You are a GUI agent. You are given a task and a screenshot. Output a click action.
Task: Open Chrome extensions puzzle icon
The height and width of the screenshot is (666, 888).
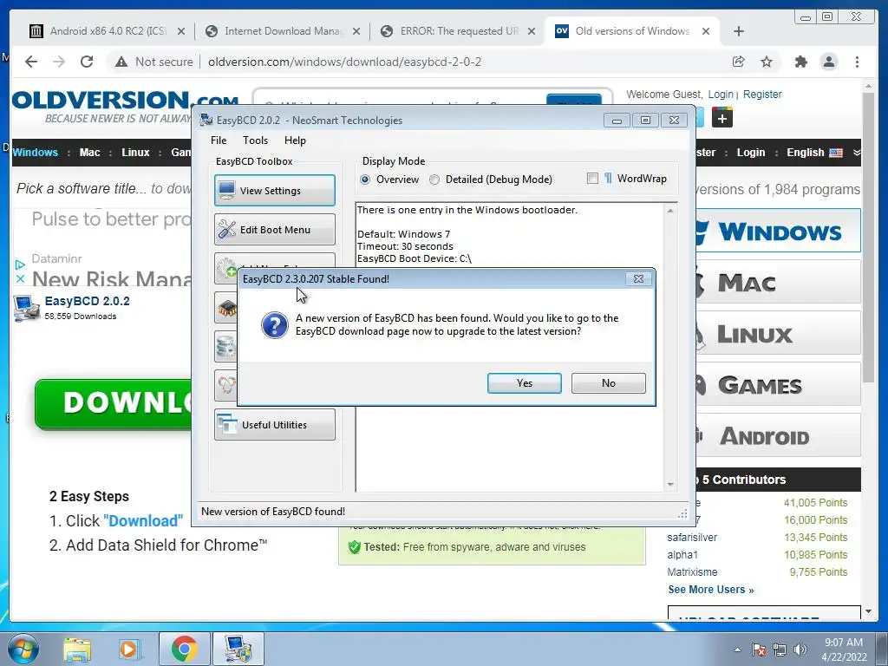800,62
